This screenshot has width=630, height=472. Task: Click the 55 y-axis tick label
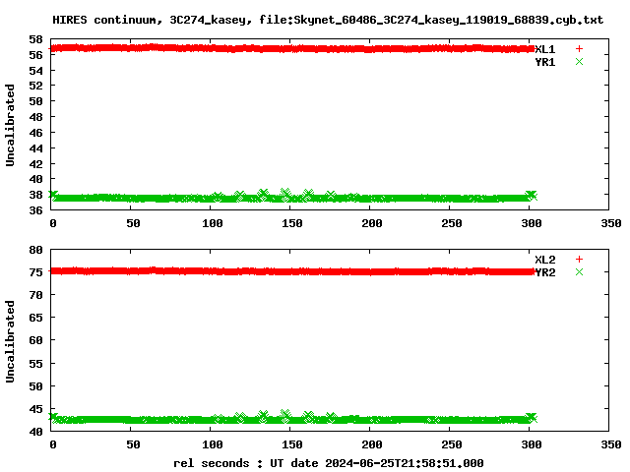[35, 364]
